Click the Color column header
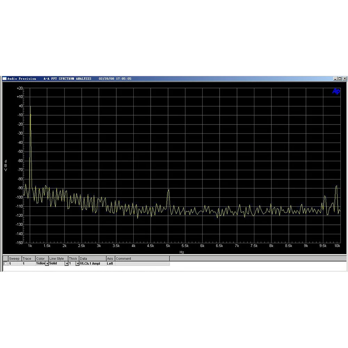The width and height of the screenshot is (348, 348). pos(42,259)
